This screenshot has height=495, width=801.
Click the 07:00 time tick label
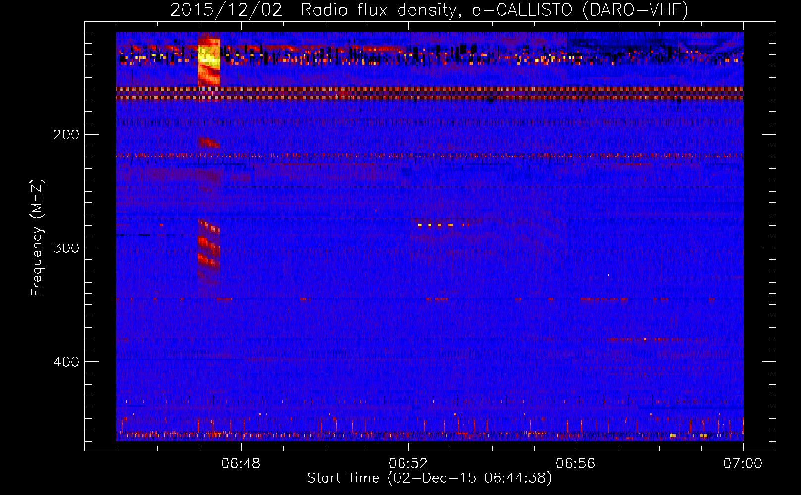pyautogui.click(x=743, y=463)
